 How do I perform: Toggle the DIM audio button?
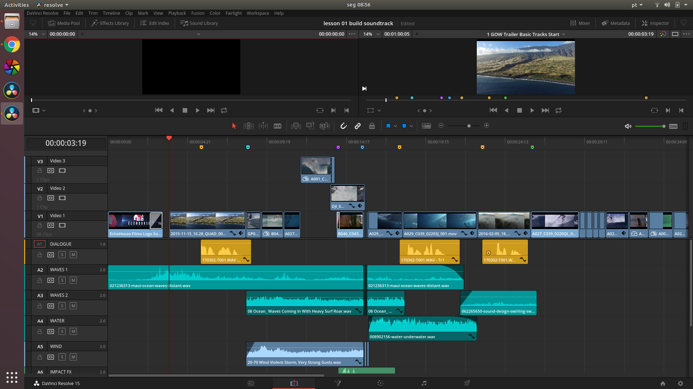pos(673,126)
